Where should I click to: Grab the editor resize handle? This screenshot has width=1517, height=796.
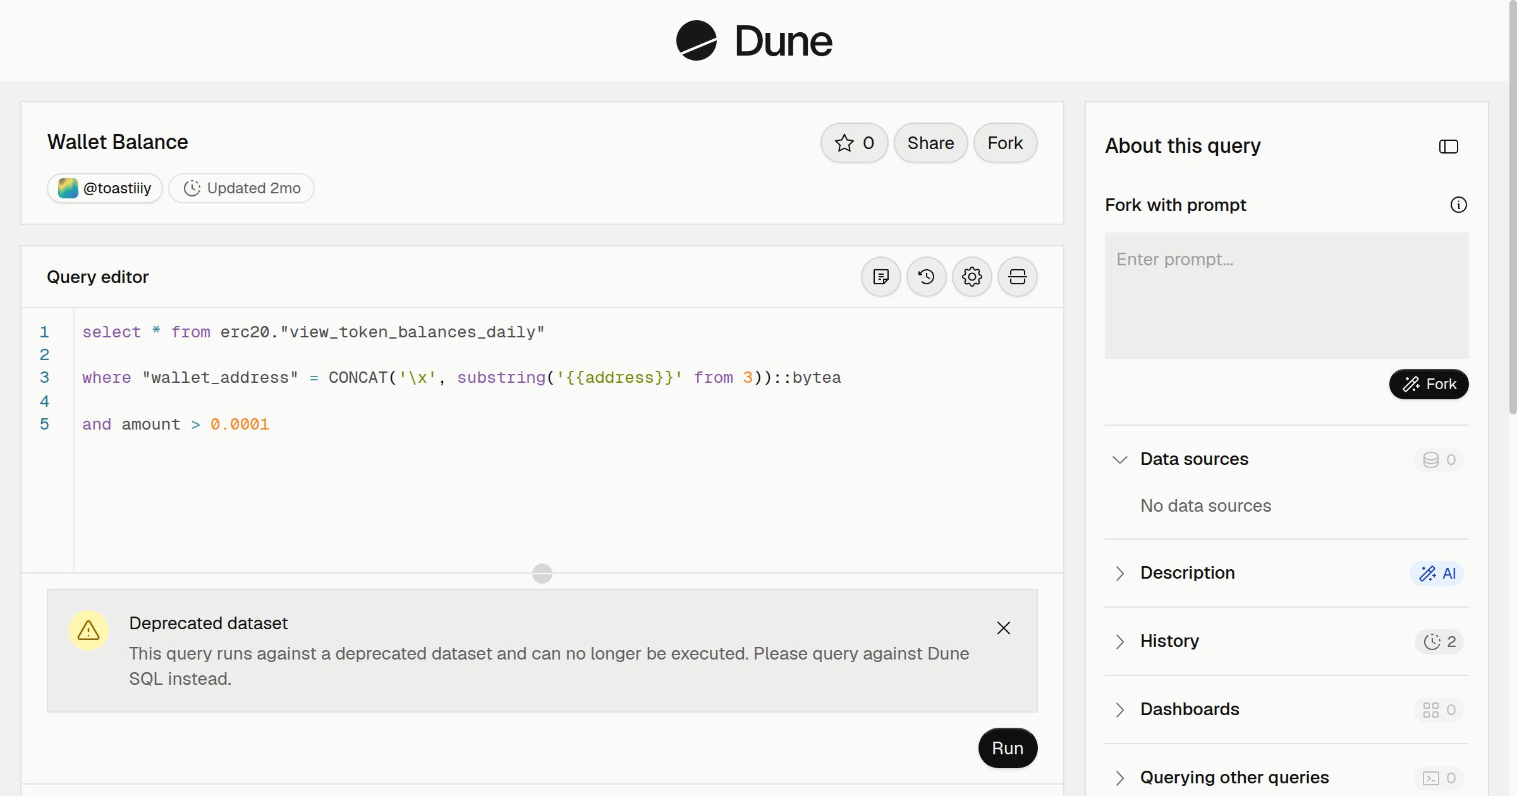click(542, 574)
